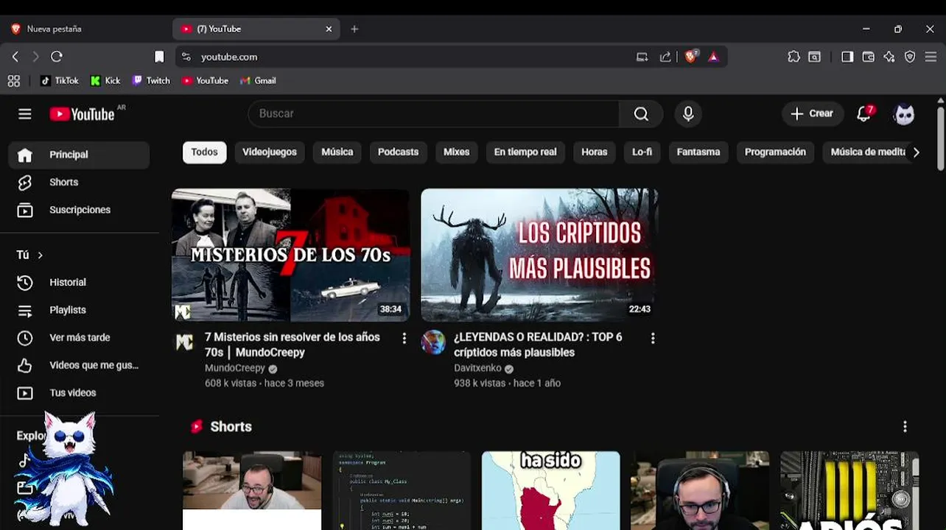
Task: Open the account avatar menu
Action: click(x=904, y=114)
